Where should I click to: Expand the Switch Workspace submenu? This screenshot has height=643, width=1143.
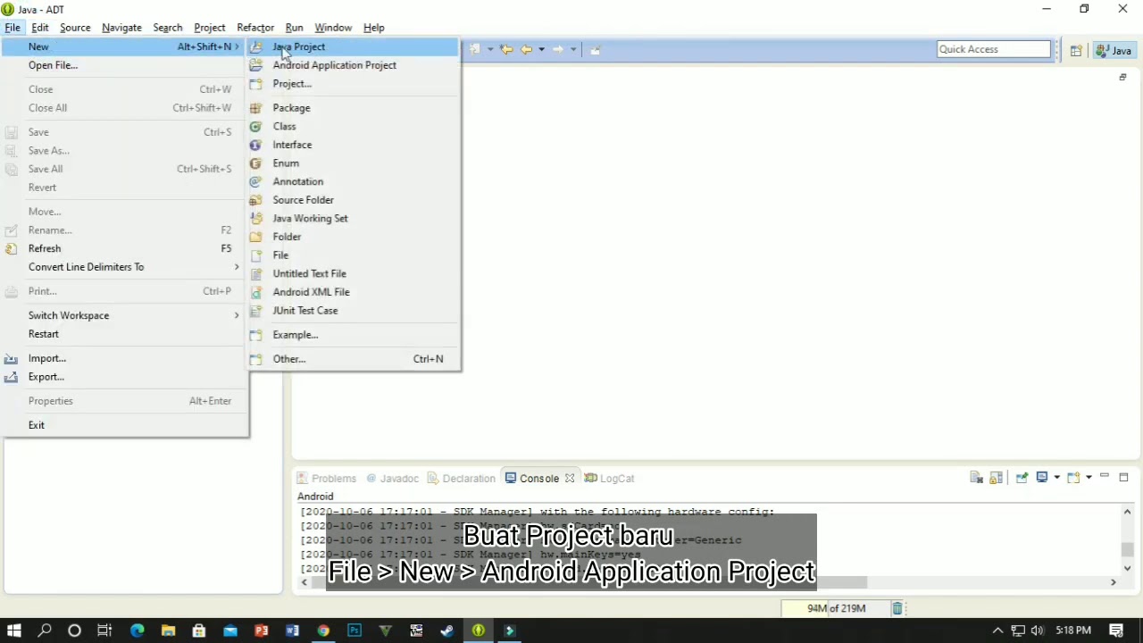pyautogui.click(x=124, y=315)
